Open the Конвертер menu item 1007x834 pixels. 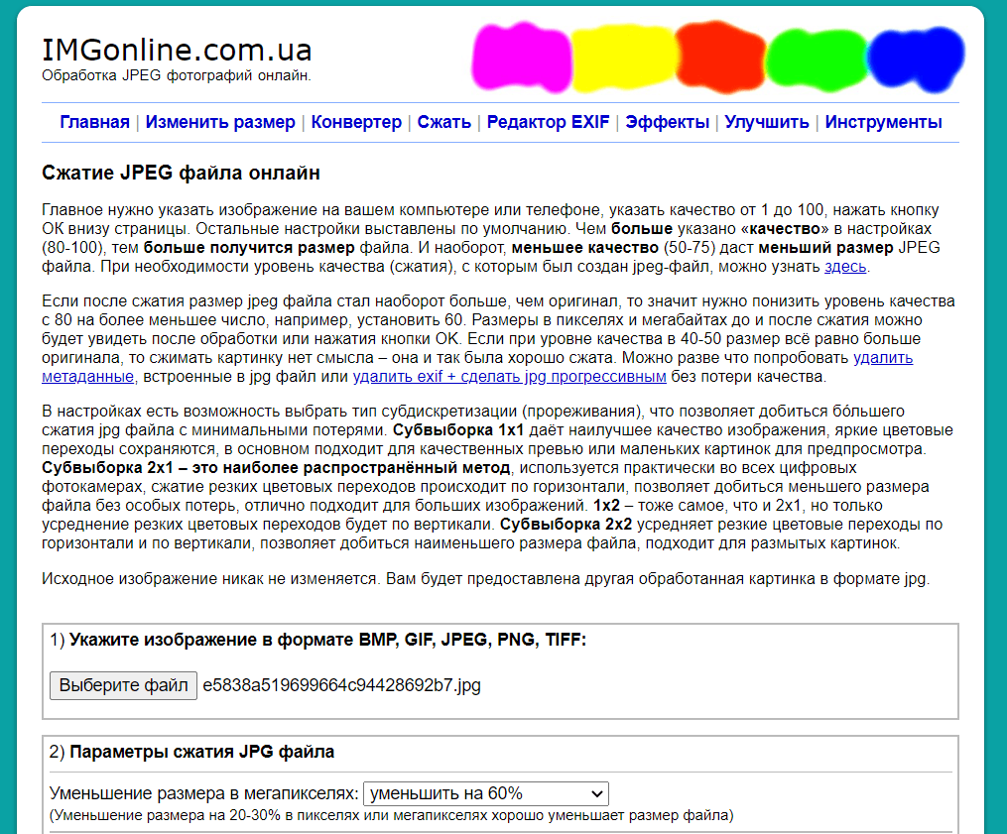coord(356,122)
